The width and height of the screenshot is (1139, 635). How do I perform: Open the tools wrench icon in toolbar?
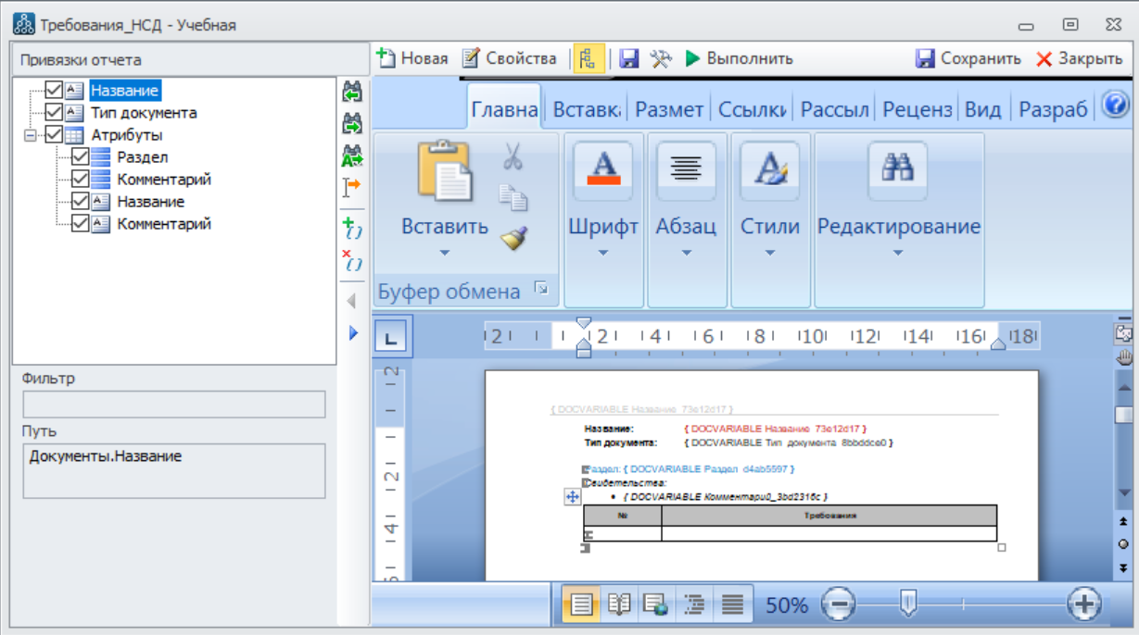(661, 58)
